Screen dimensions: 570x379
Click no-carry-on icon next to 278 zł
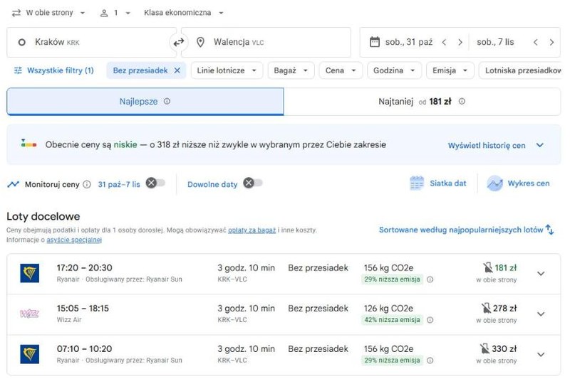click(x=486, y=309)
